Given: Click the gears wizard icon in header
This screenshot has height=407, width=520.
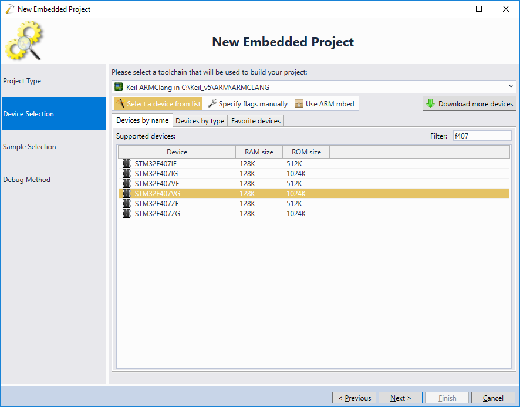Looking at the screenshot, I should pos(24,41).
